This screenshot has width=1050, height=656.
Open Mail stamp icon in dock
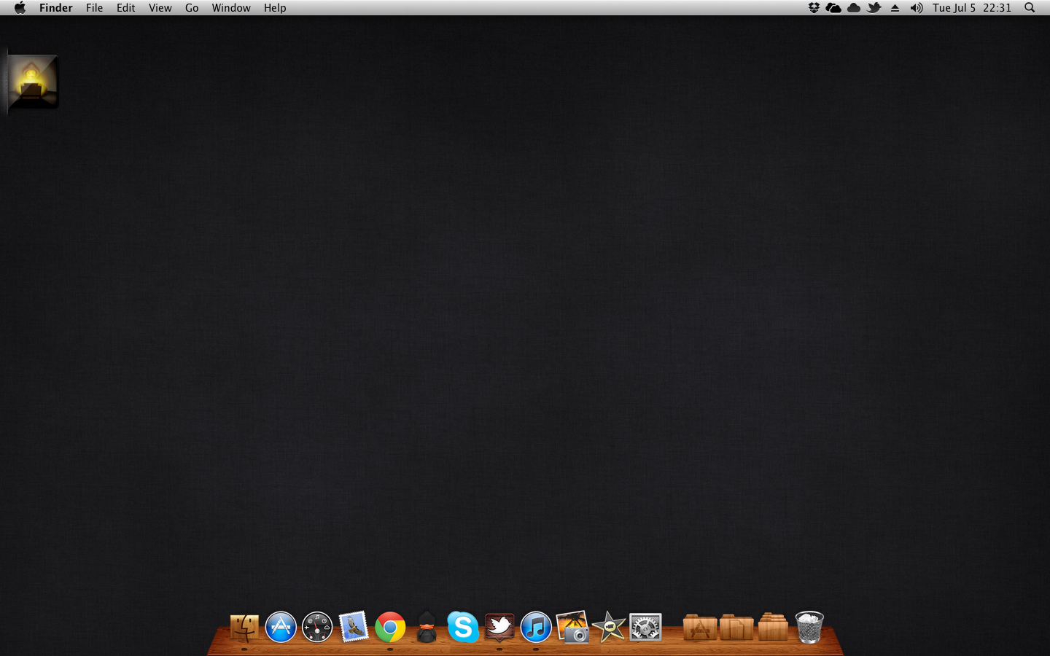354,627
